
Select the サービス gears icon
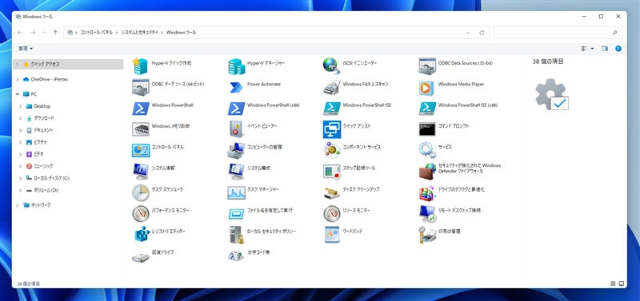coord(427,150)
